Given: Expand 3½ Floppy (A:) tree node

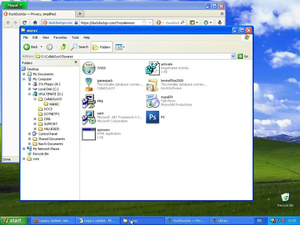Looking at the screenshot, I should click(x=30, y=84).
